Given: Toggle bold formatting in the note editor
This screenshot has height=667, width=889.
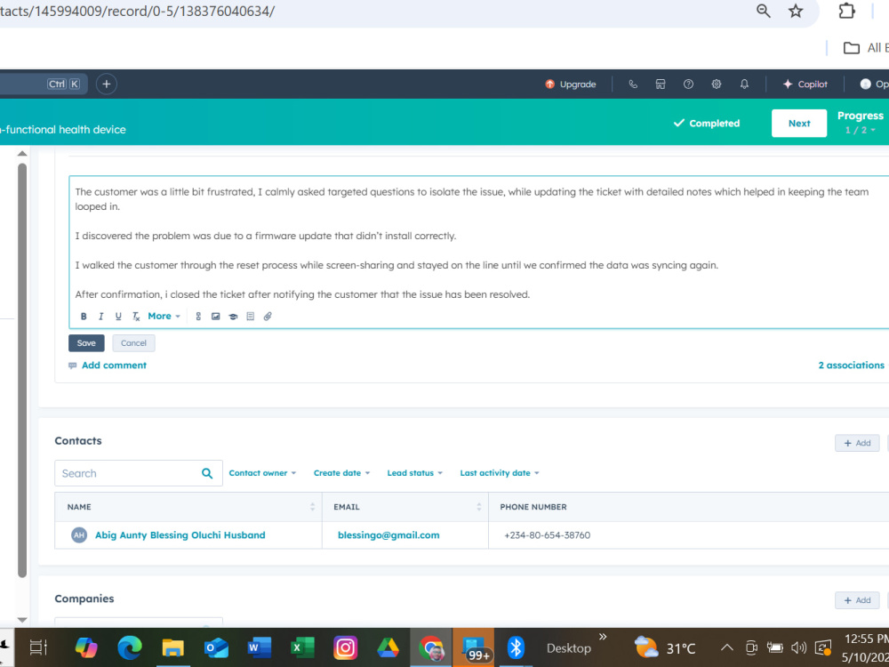Looking at the screenshot, I should [84, 317].
